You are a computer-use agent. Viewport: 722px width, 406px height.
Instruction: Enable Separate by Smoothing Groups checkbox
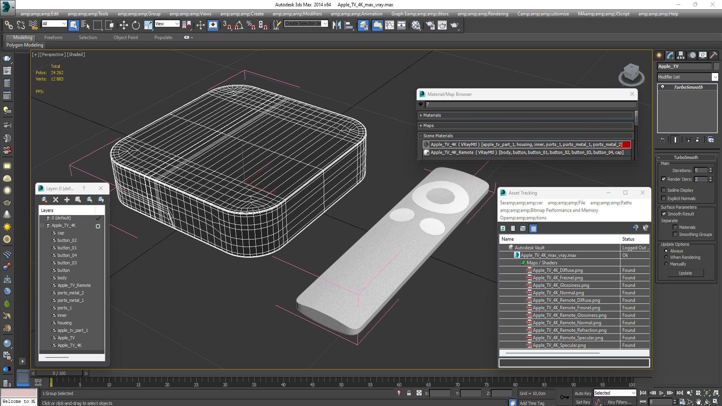coord(675,234)
